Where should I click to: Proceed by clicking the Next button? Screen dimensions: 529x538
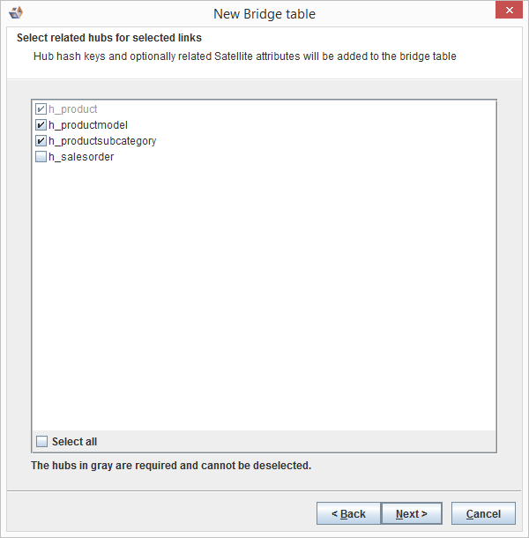[x=412, y=513]
